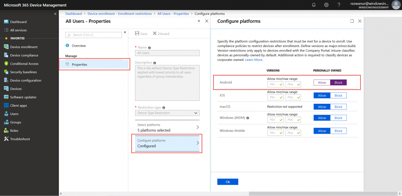Collapse the left navigation sidebar
This screenshot has height=196, width=402.
(55, 14)
